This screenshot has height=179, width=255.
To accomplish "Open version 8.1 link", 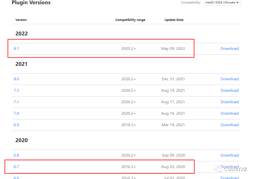I will tap(16, 49).
